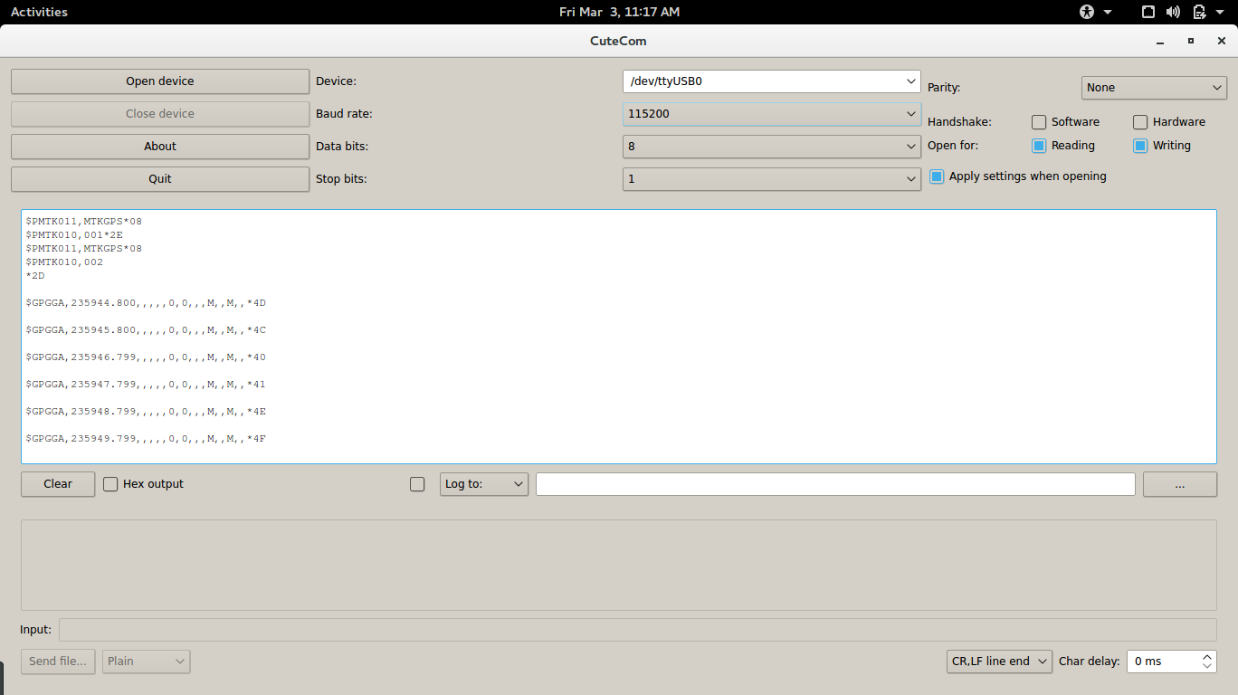Decrease Char delay with down arrow

[x=1207, y=667]
